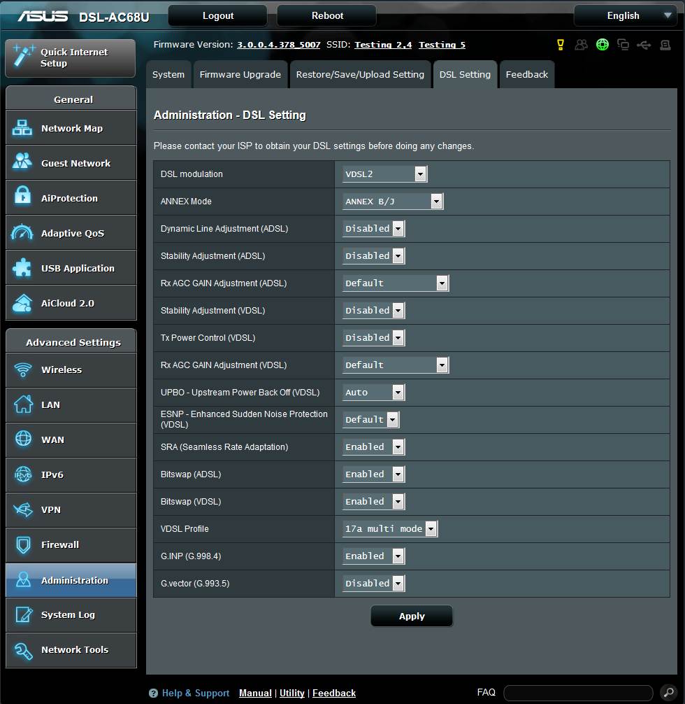This screenshot has width=685, height=704.
Task: Click the LAN house icon
Action: point(23,404)
